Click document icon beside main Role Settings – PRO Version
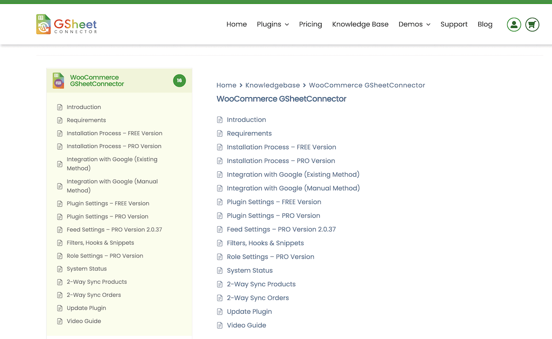This screenshot has width=552, height=339. pos(220,257)
